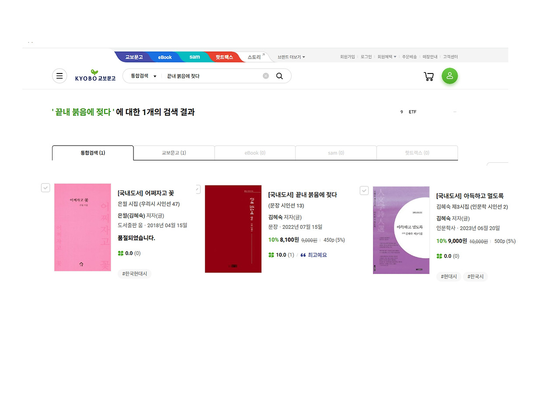Click the 어쩌자고 꽃 cover thumbnail
Image resolution: width=560 pixels, height=395 pixels.
pyautogui.click(x=82, y=227)
